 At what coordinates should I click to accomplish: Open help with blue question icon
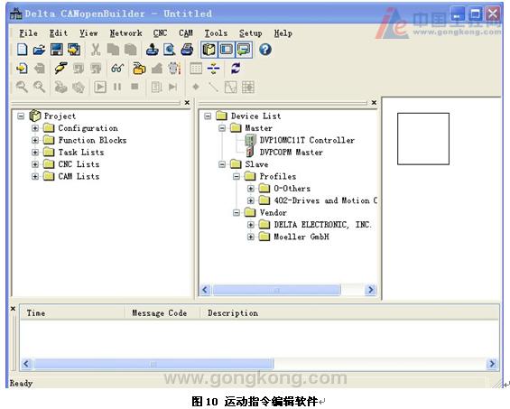265,50
